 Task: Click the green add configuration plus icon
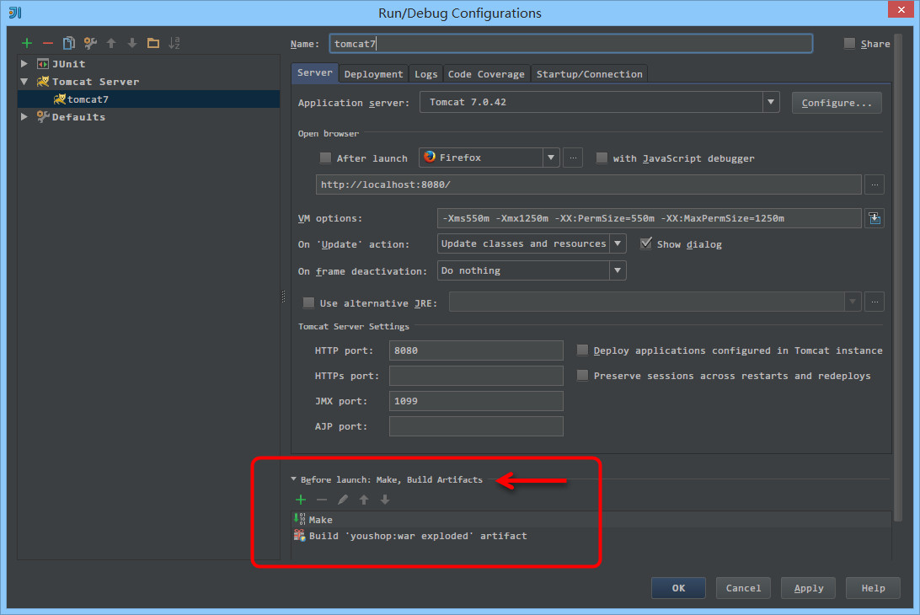[x=27, y=43]
